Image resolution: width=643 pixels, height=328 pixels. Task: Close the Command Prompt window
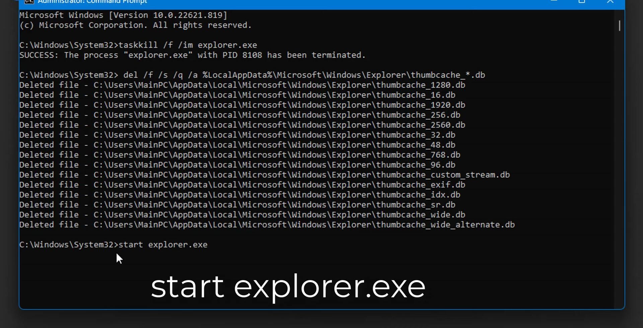(x=610, y=2)
